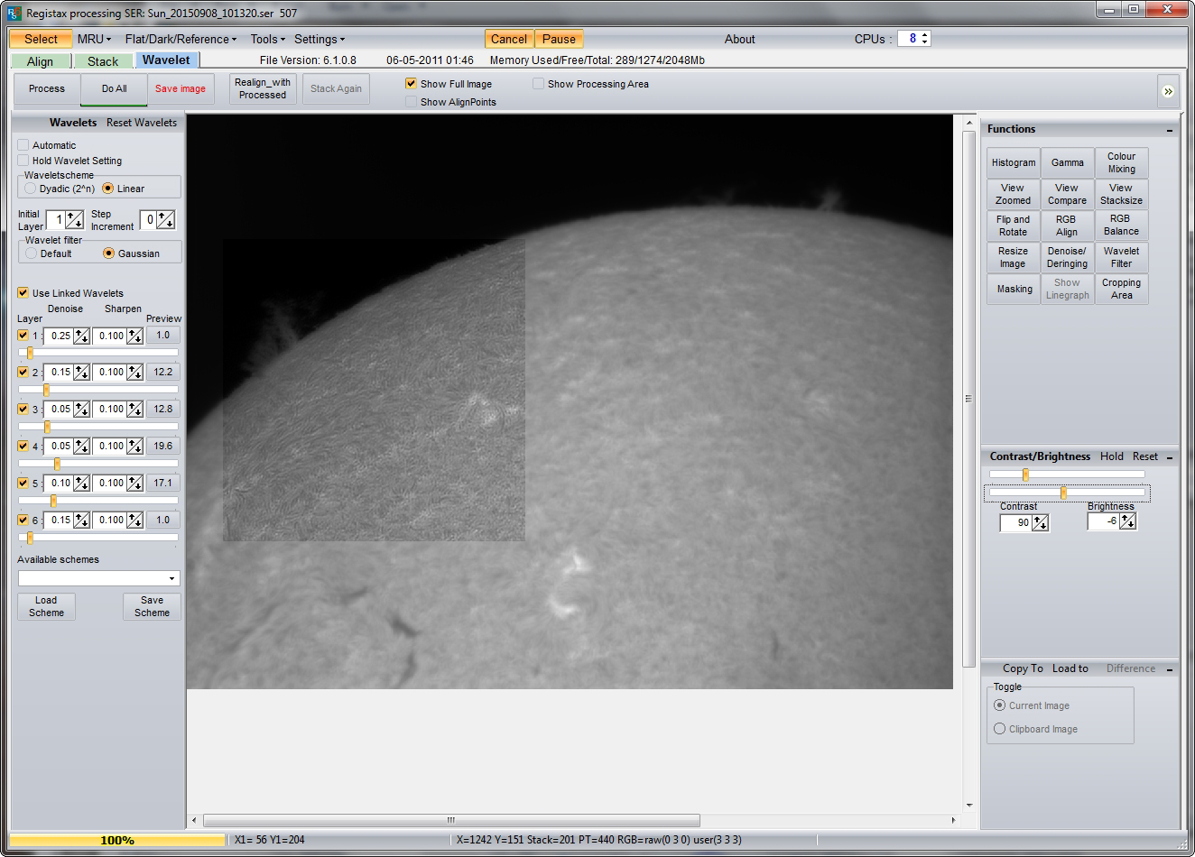This screenshot has width=1195, height=857.
Task: Click the Process button
Action: [x=47, y=89]
